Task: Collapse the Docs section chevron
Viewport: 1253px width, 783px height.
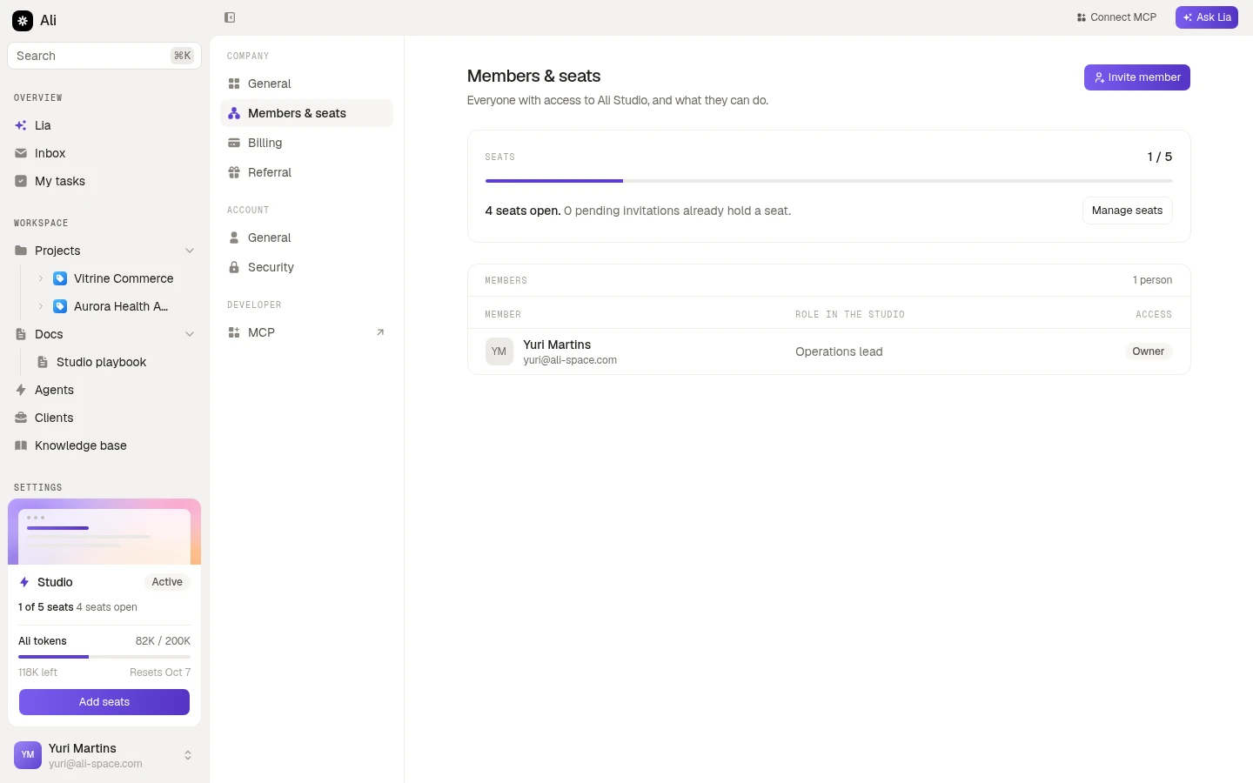Action: click(x=190, y=334)
